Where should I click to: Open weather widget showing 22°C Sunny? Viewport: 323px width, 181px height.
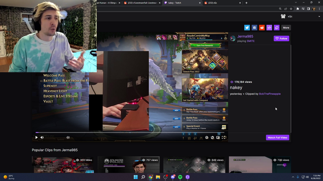9,177
